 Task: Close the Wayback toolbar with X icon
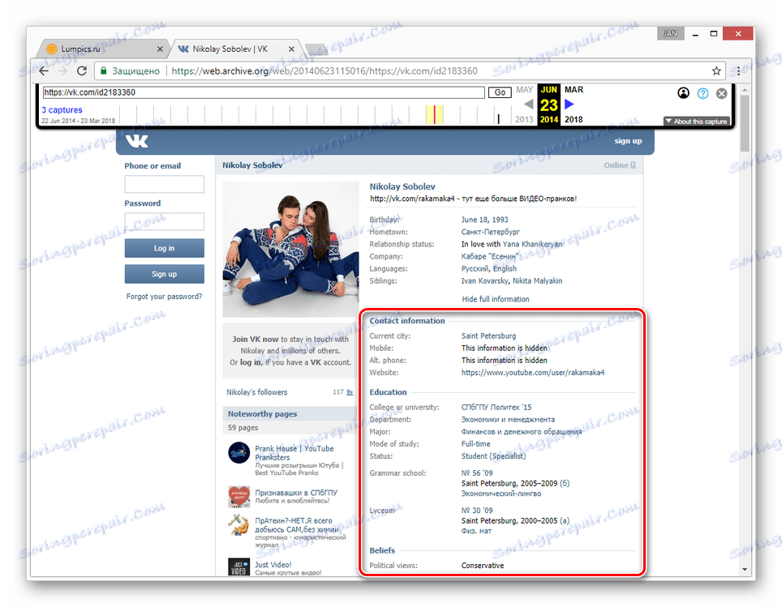tap(721, 93)
